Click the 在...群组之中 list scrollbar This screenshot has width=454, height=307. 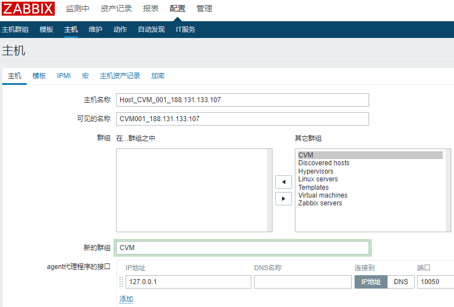270,190
